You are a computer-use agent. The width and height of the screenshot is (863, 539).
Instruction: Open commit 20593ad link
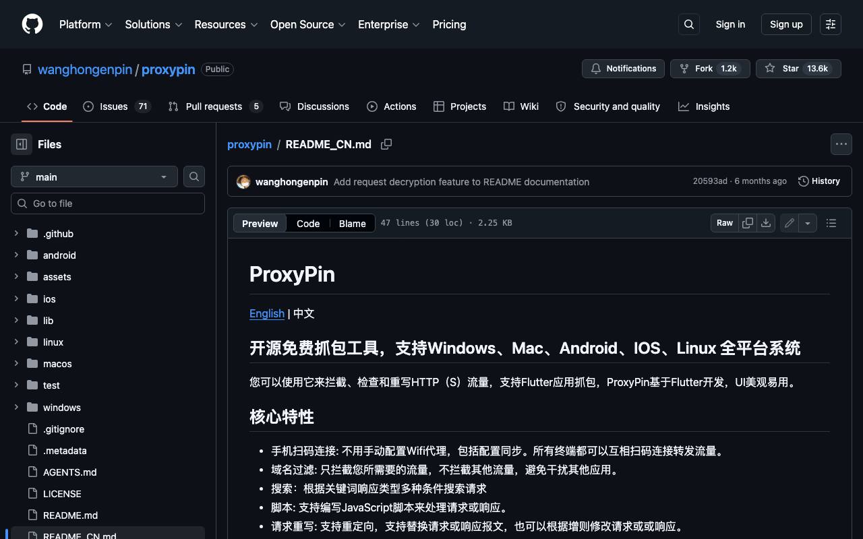tap(710, 181)
